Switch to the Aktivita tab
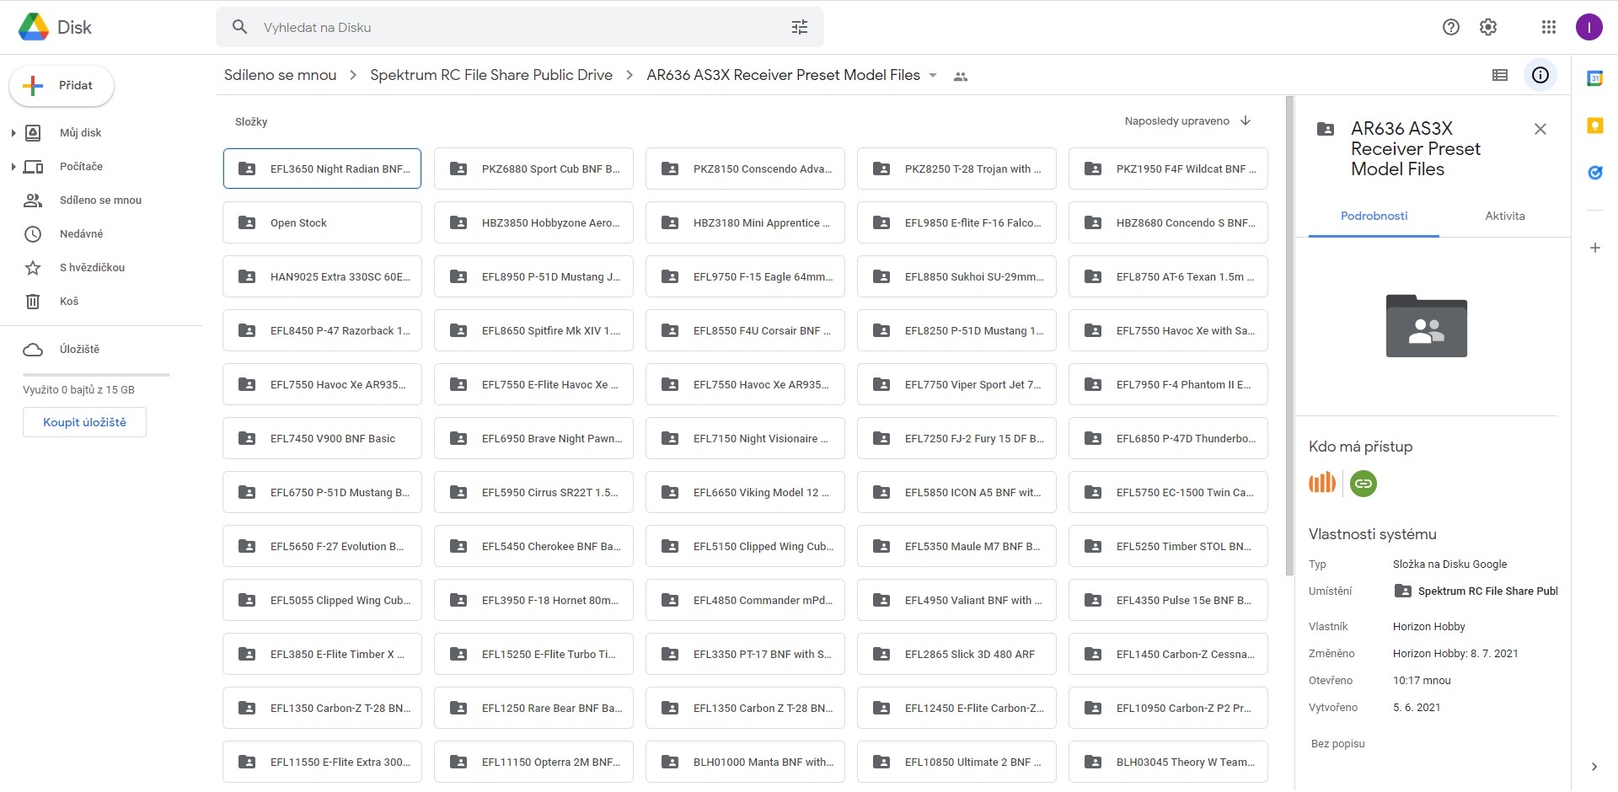The height and width of the screenshot is (792, 1618). click(x=1504, y=217)
